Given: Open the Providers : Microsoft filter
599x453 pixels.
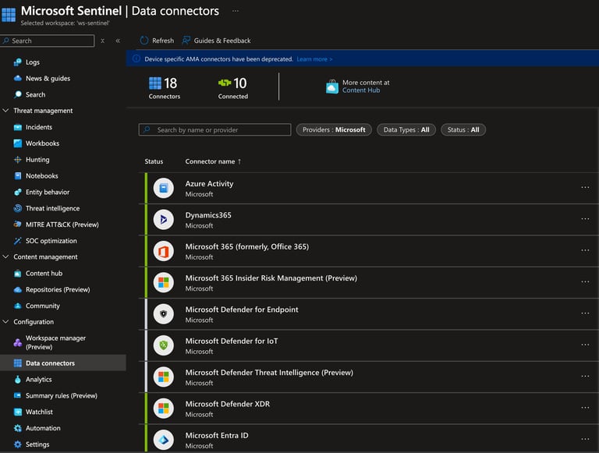Looking at the screenshot, I should click(x=334, y=129).
